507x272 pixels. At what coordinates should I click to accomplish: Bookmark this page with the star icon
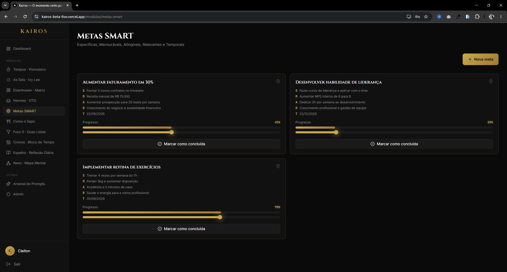coord(426,17)
